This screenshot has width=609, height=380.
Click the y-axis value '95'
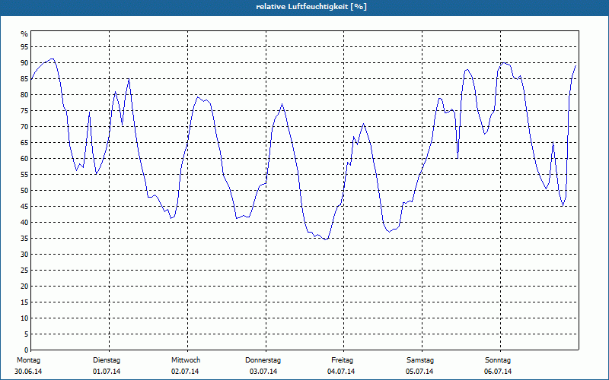click(x=24, y=47)
